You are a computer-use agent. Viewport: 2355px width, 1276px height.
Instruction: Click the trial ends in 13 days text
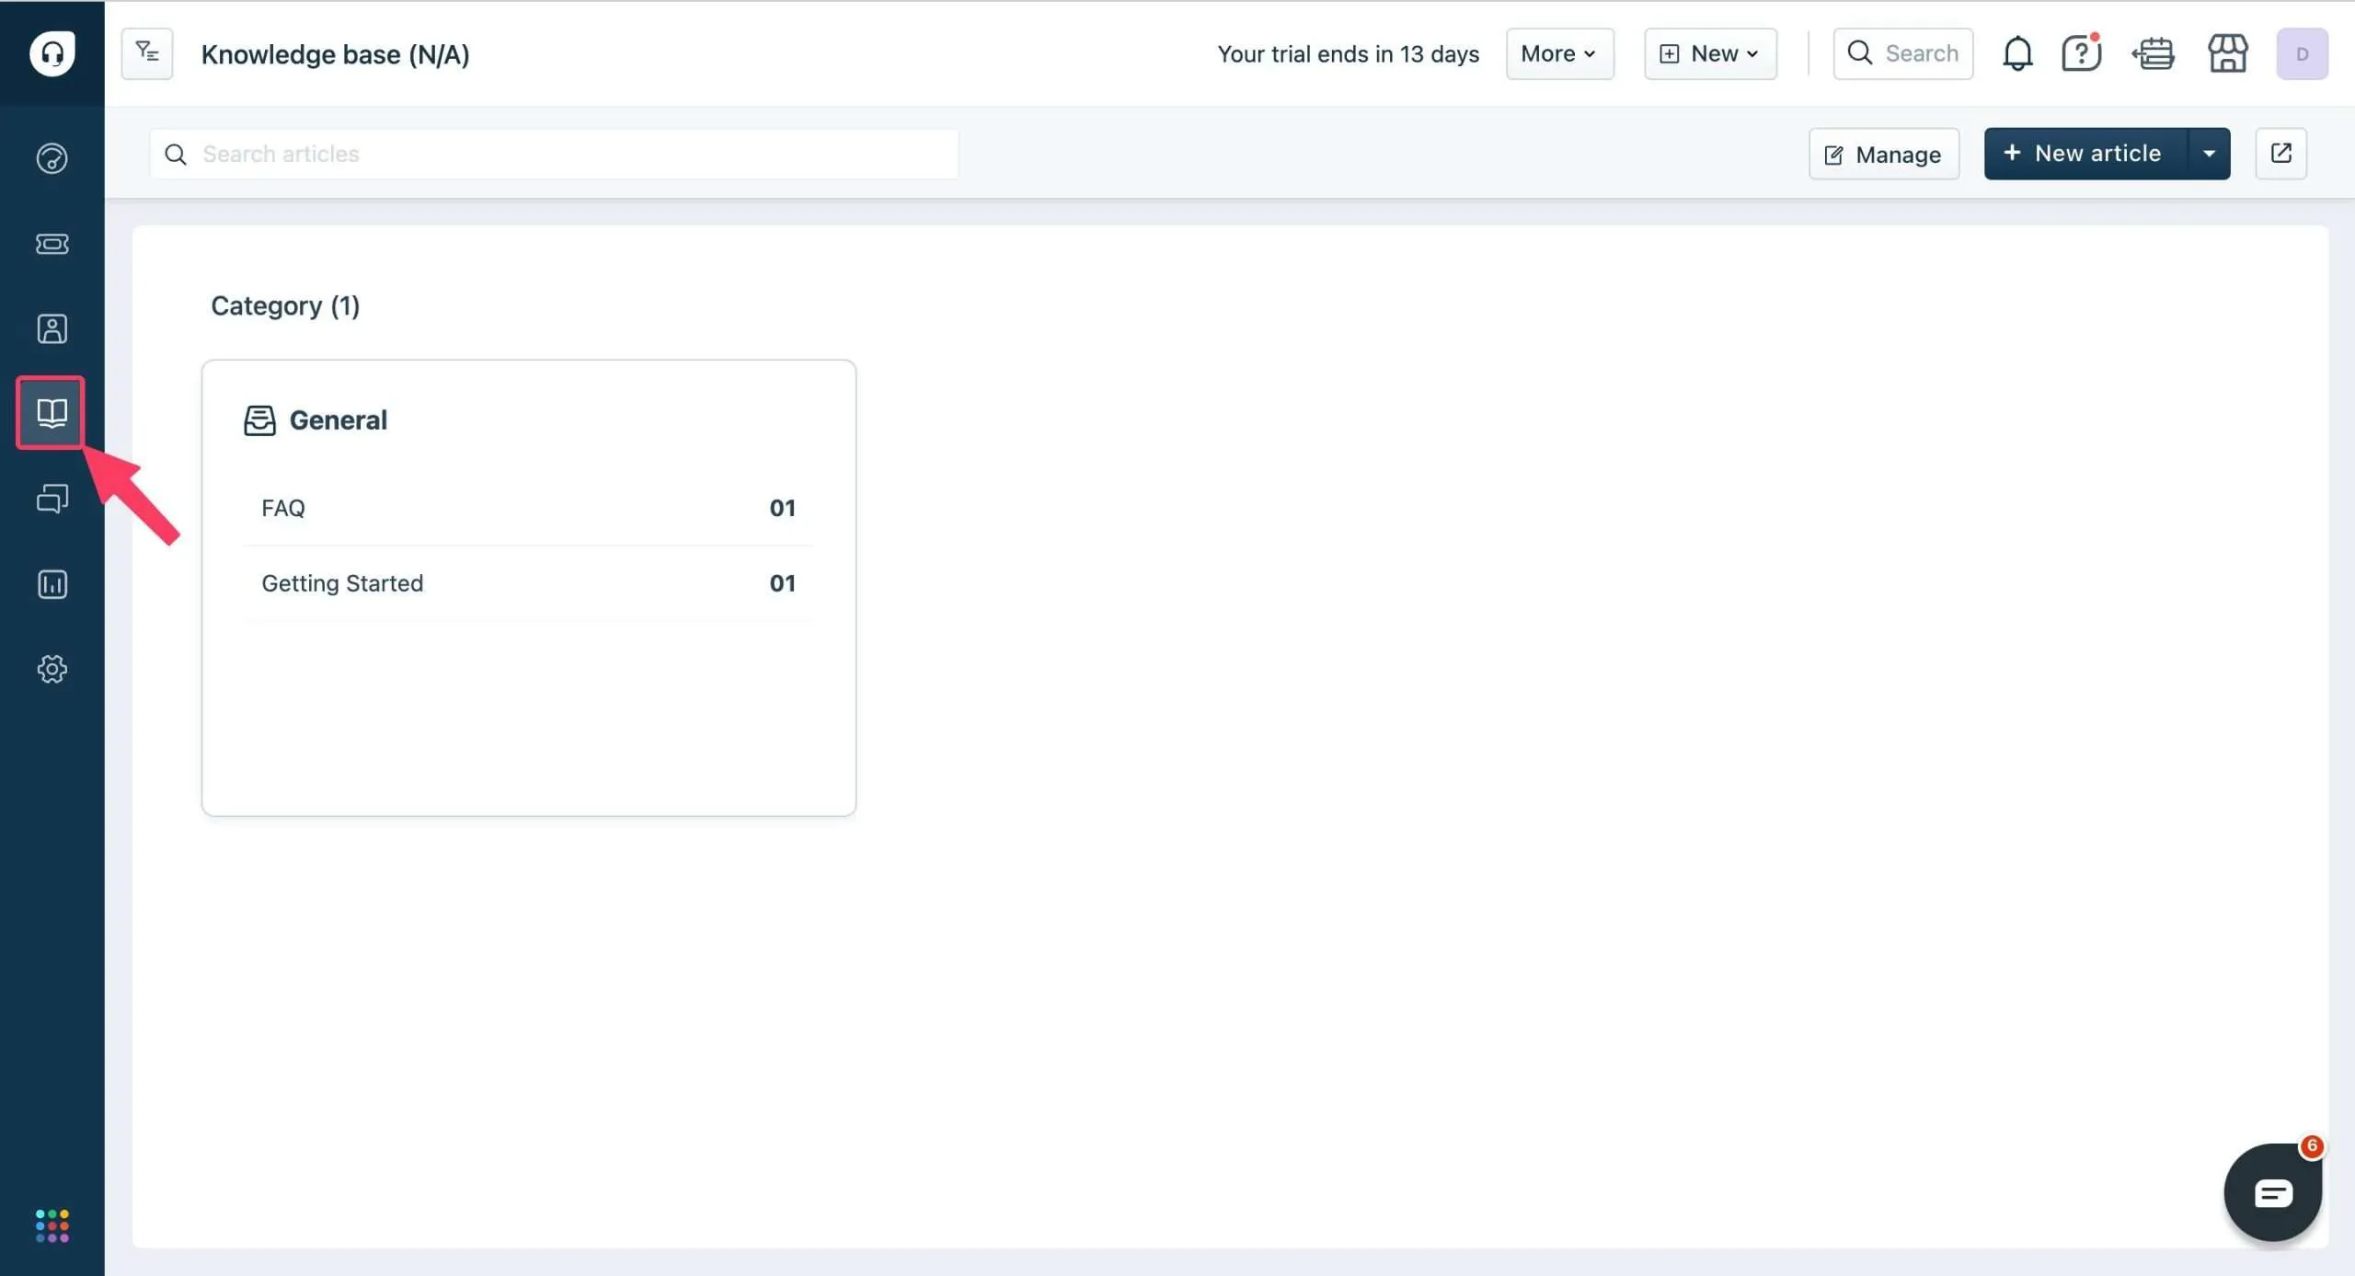1348,53
